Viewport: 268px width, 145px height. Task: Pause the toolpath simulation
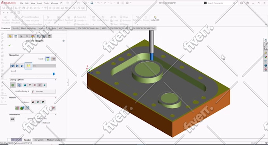(x=28, y=66)
